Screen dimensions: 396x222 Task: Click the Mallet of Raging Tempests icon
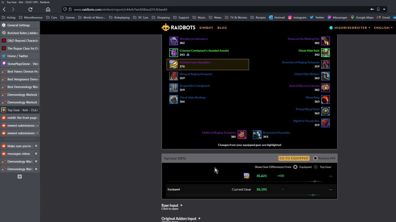pos(242,135)
